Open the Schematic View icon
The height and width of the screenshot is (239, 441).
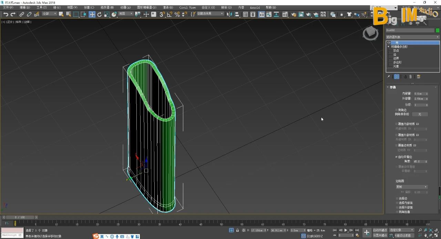point(276,14)
